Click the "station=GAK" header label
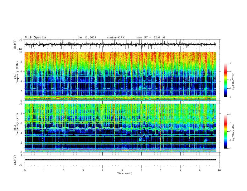 (116, 37)
